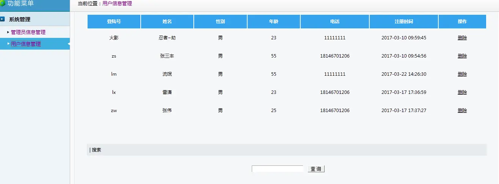This screenshot has height=184, width=499.
Task: Click the name 忍者~劫
Action: coord(167,38)
